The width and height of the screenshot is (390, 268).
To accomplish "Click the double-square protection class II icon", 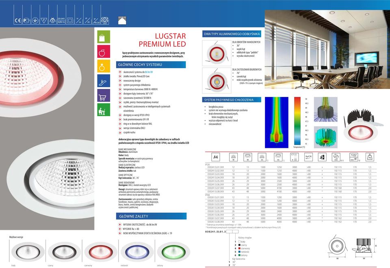I will pos(70,20).
